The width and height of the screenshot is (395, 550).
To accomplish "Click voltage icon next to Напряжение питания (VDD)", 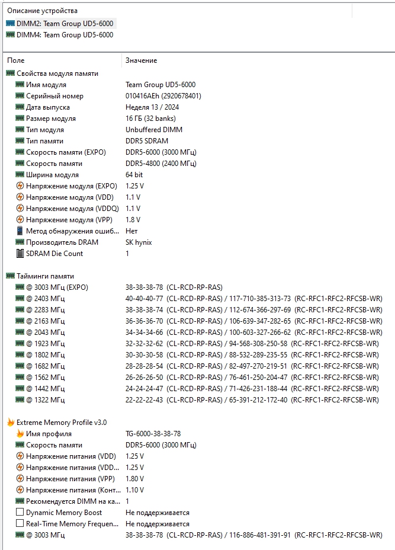I will coord(20,456).
